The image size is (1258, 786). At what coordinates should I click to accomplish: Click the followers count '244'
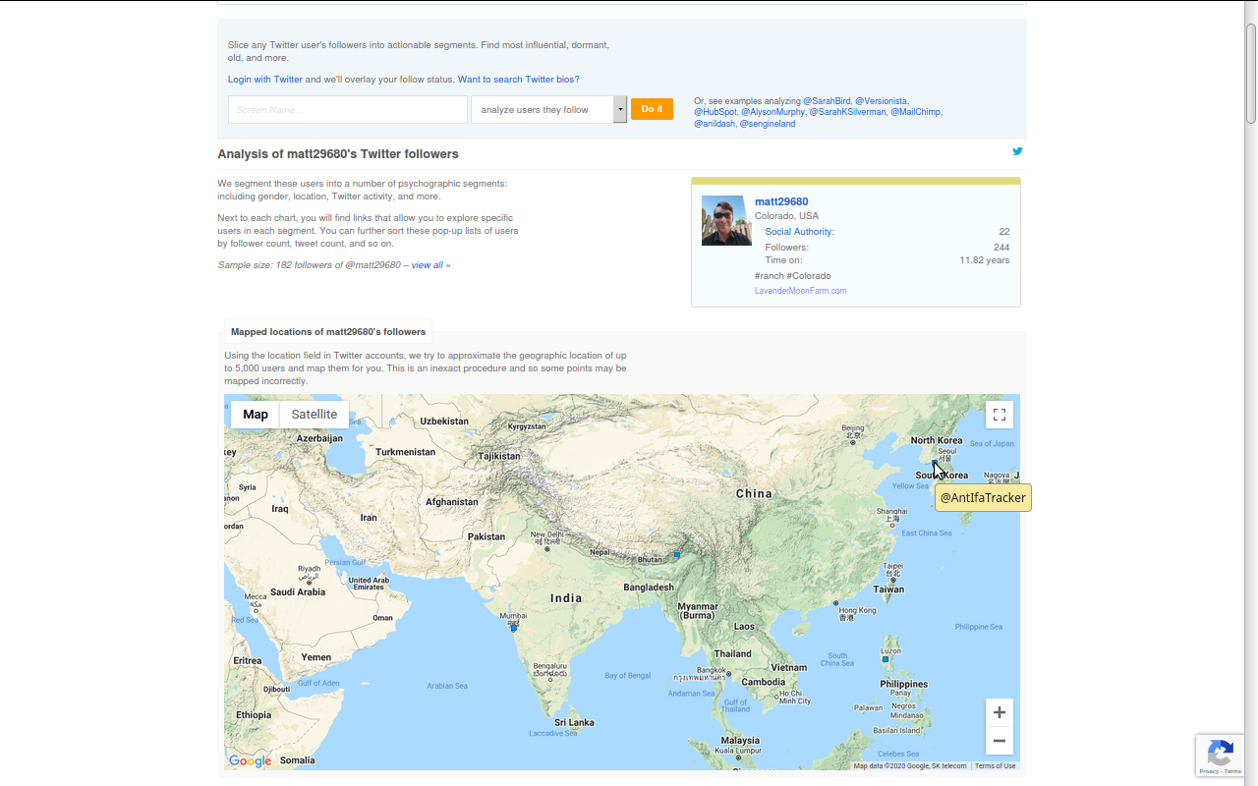[x=1001, y=248]
